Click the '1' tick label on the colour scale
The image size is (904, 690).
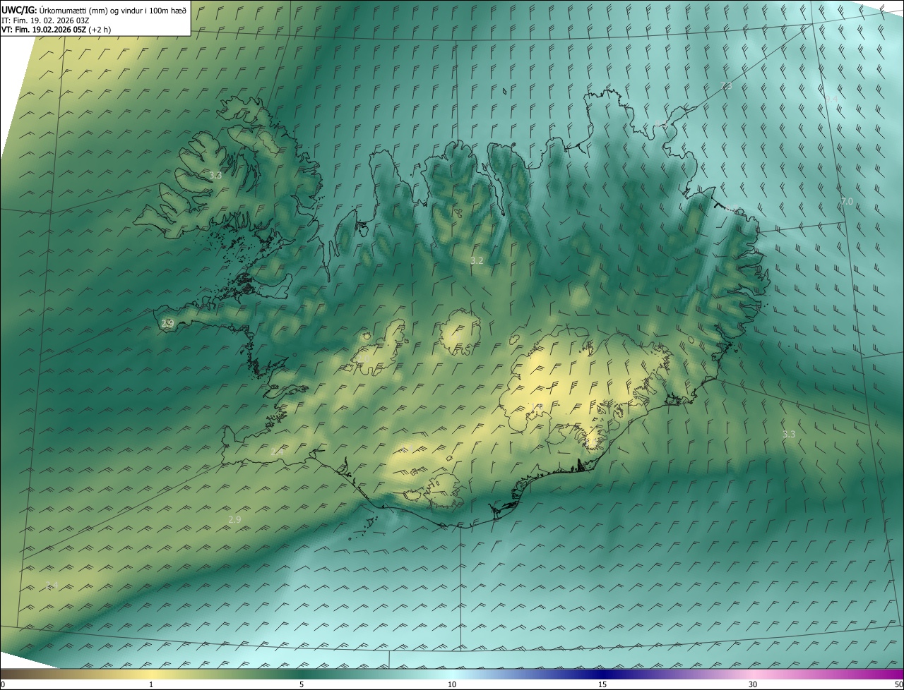click(151, 685)
